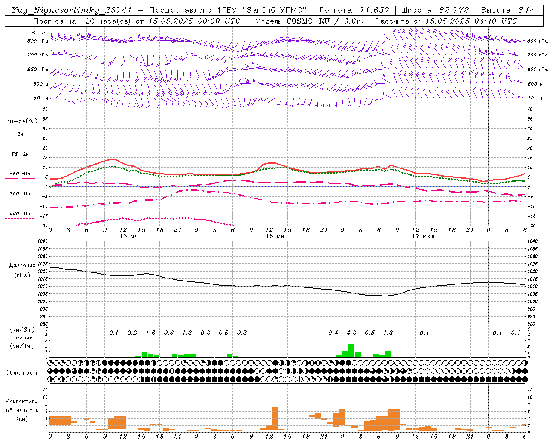Click the Осадки precipitation label
The width and height of the screenshot is (550, 440).
(x=22, y=338)
